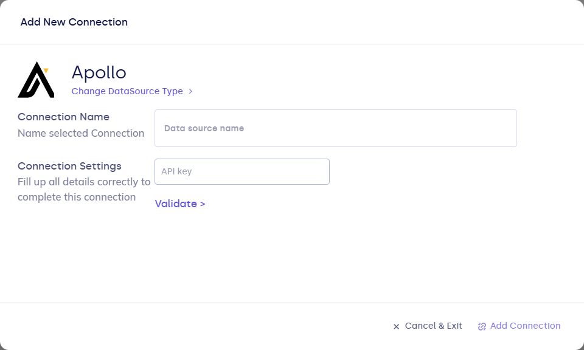The height and width of the screenshot is (350, 584).
Task: Click the chevron beside Change DataSource Type
Action: click(190, 91)
